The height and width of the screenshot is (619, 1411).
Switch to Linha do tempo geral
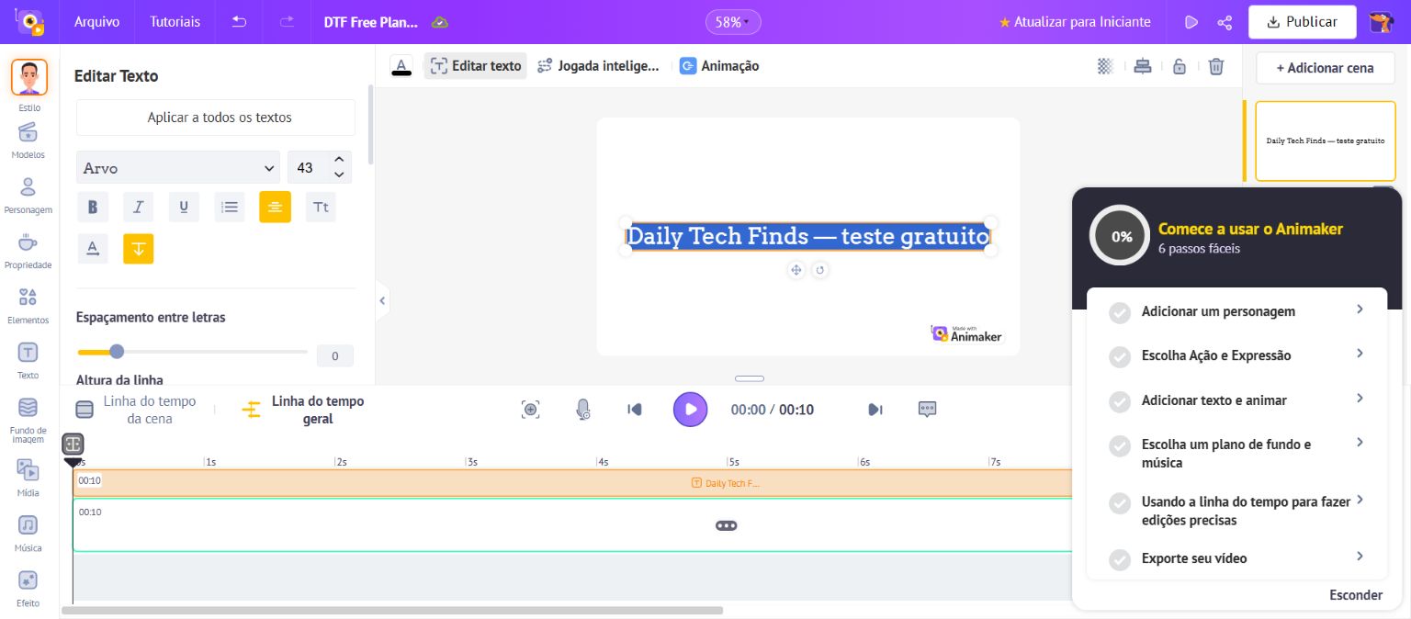coord(304,410)
